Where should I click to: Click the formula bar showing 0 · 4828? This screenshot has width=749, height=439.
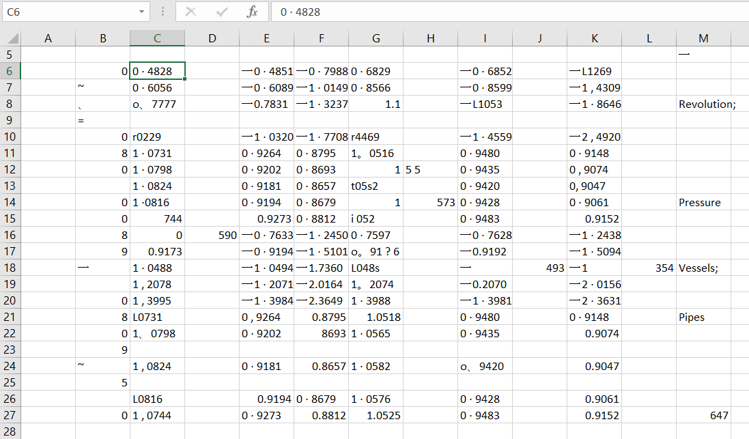pos(505,12)
